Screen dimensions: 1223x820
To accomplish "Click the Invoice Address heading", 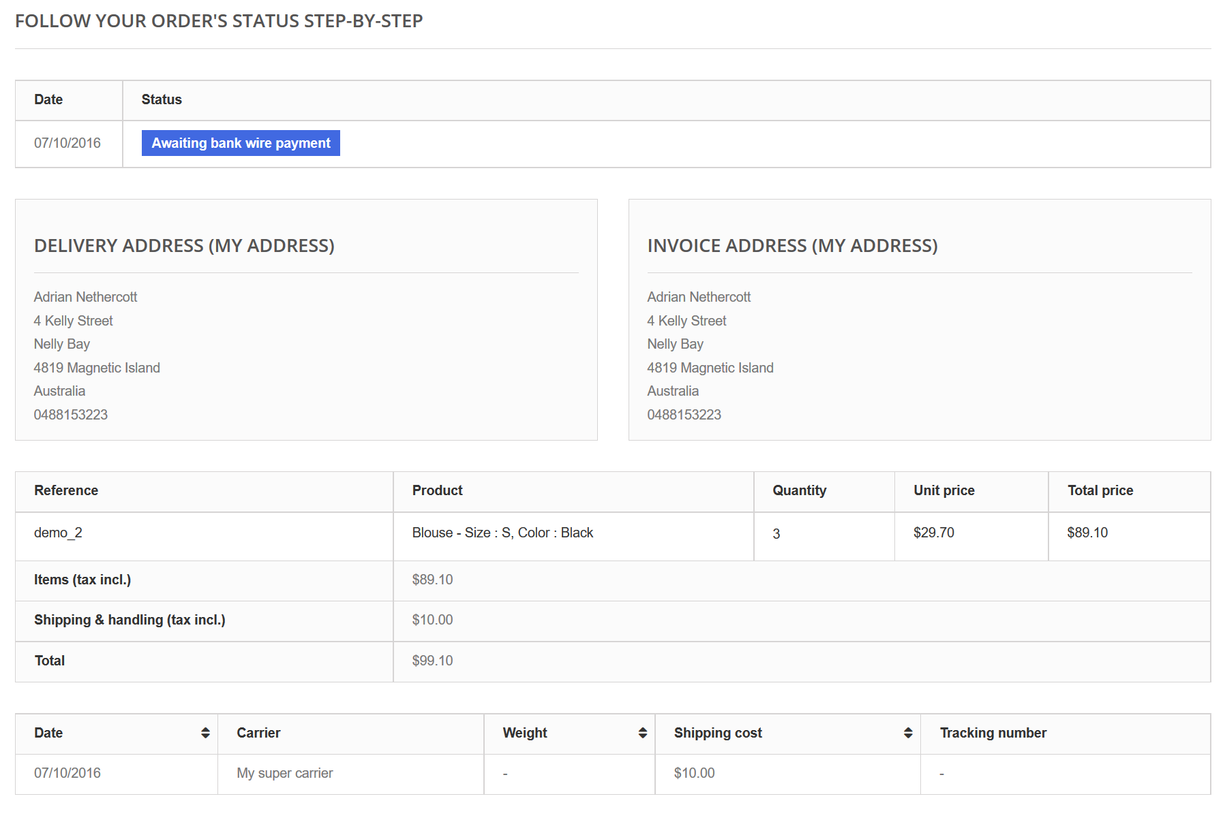I will tap(792, 246).
